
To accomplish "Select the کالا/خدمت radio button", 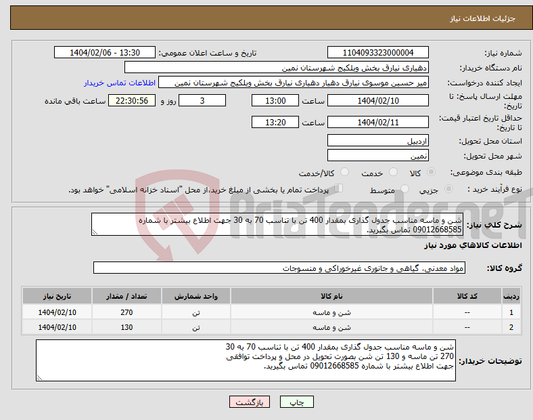I will click(x=344, y=172).
